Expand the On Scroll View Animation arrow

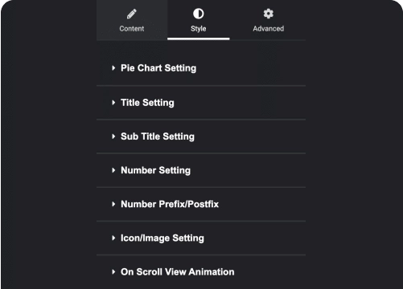click(113, 272)
